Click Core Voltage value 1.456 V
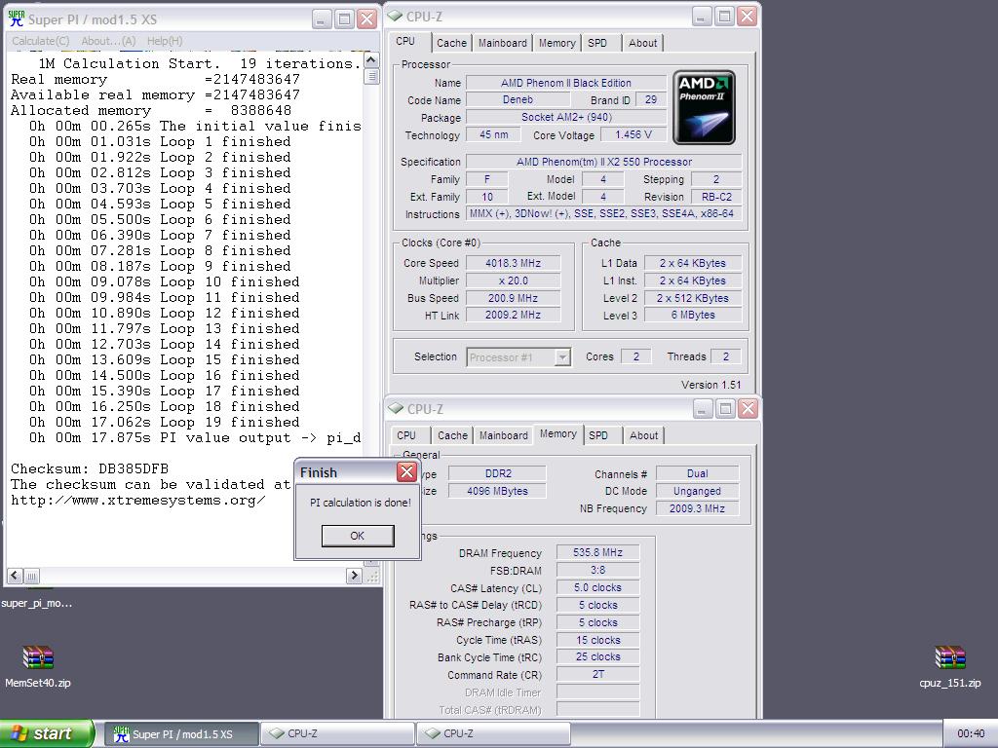The height and width of the screenshot is (748, 998). click(x=633, y=134)
